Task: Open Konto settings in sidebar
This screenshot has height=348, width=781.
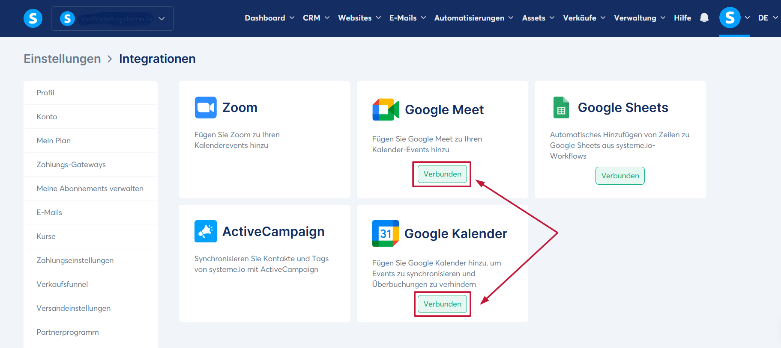Action: click(x=90, y=117)
